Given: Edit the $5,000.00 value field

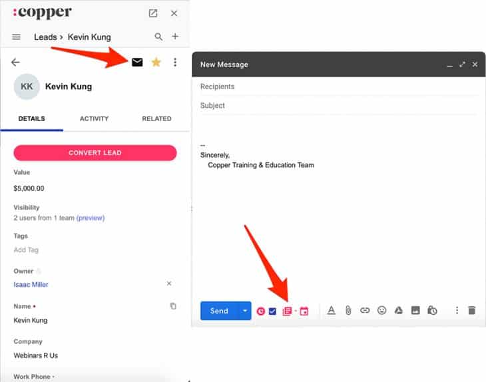Looking at the screenshot, I should click(29, 188).
